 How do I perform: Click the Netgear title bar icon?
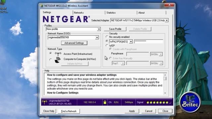[42, 6]
